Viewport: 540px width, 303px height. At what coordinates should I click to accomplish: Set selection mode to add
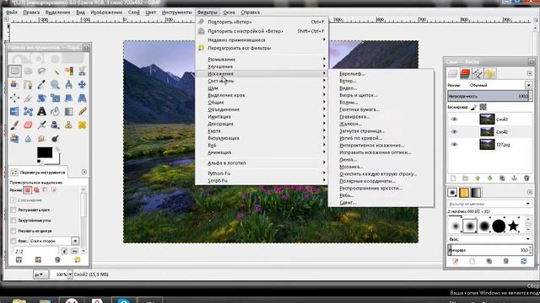(36, 190)
